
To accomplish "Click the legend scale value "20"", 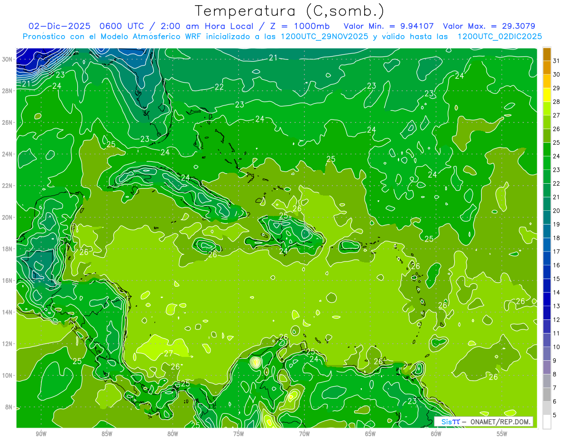I will [557, 211].
